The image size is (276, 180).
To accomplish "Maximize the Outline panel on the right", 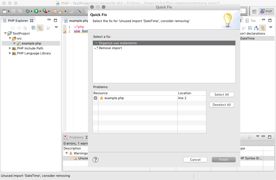I will (x=270, y=20).
